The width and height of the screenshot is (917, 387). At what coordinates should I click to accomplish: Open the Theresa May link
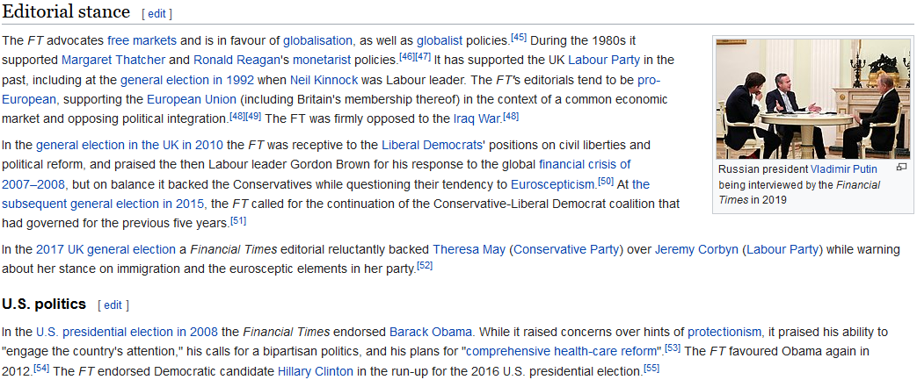[469, 250]
